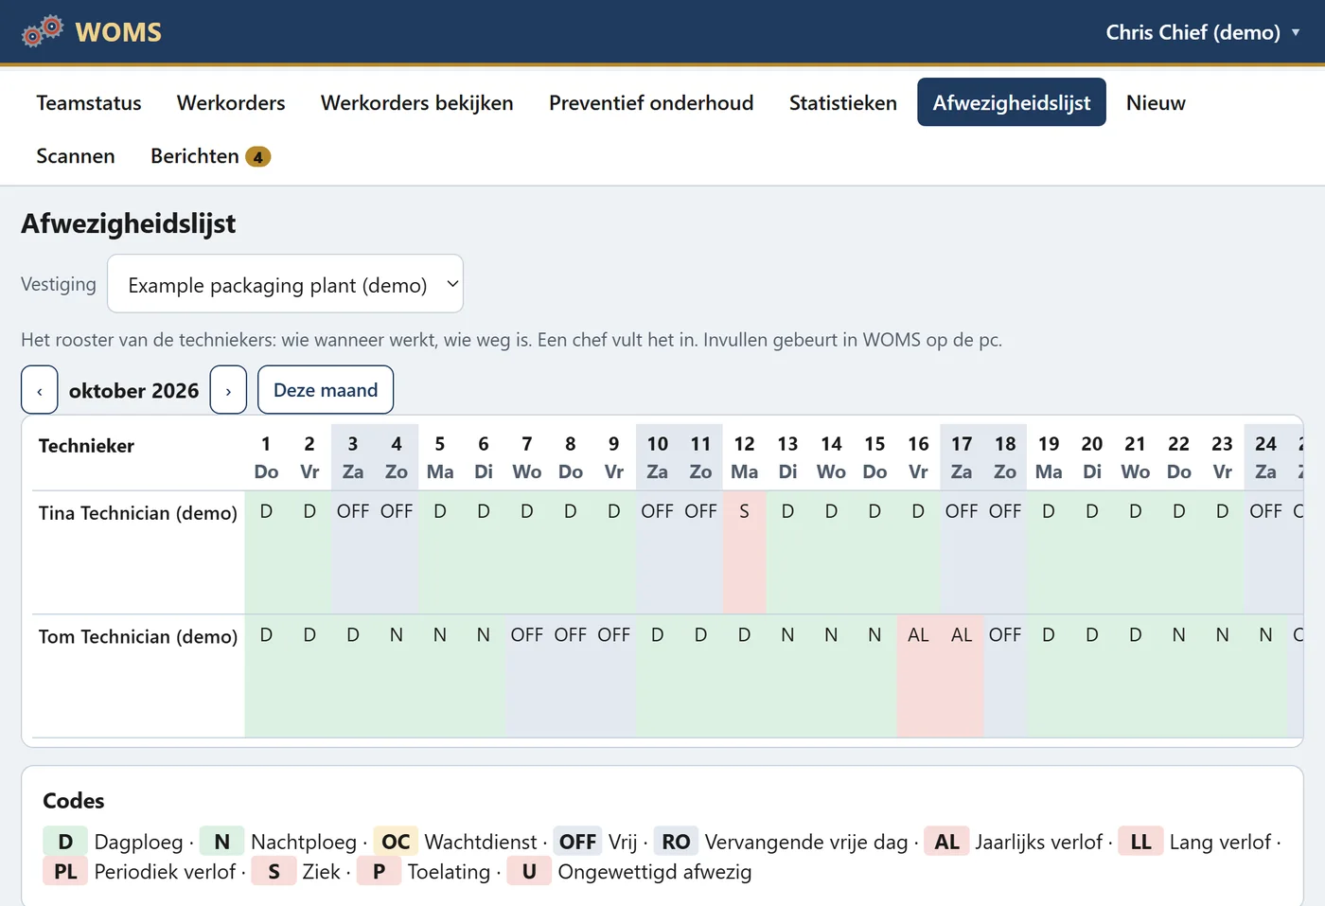The height and width of the screenshot is (906, 1325).
Task: Click the AL Jaarlijks verlof code badge
Action: 946,842
